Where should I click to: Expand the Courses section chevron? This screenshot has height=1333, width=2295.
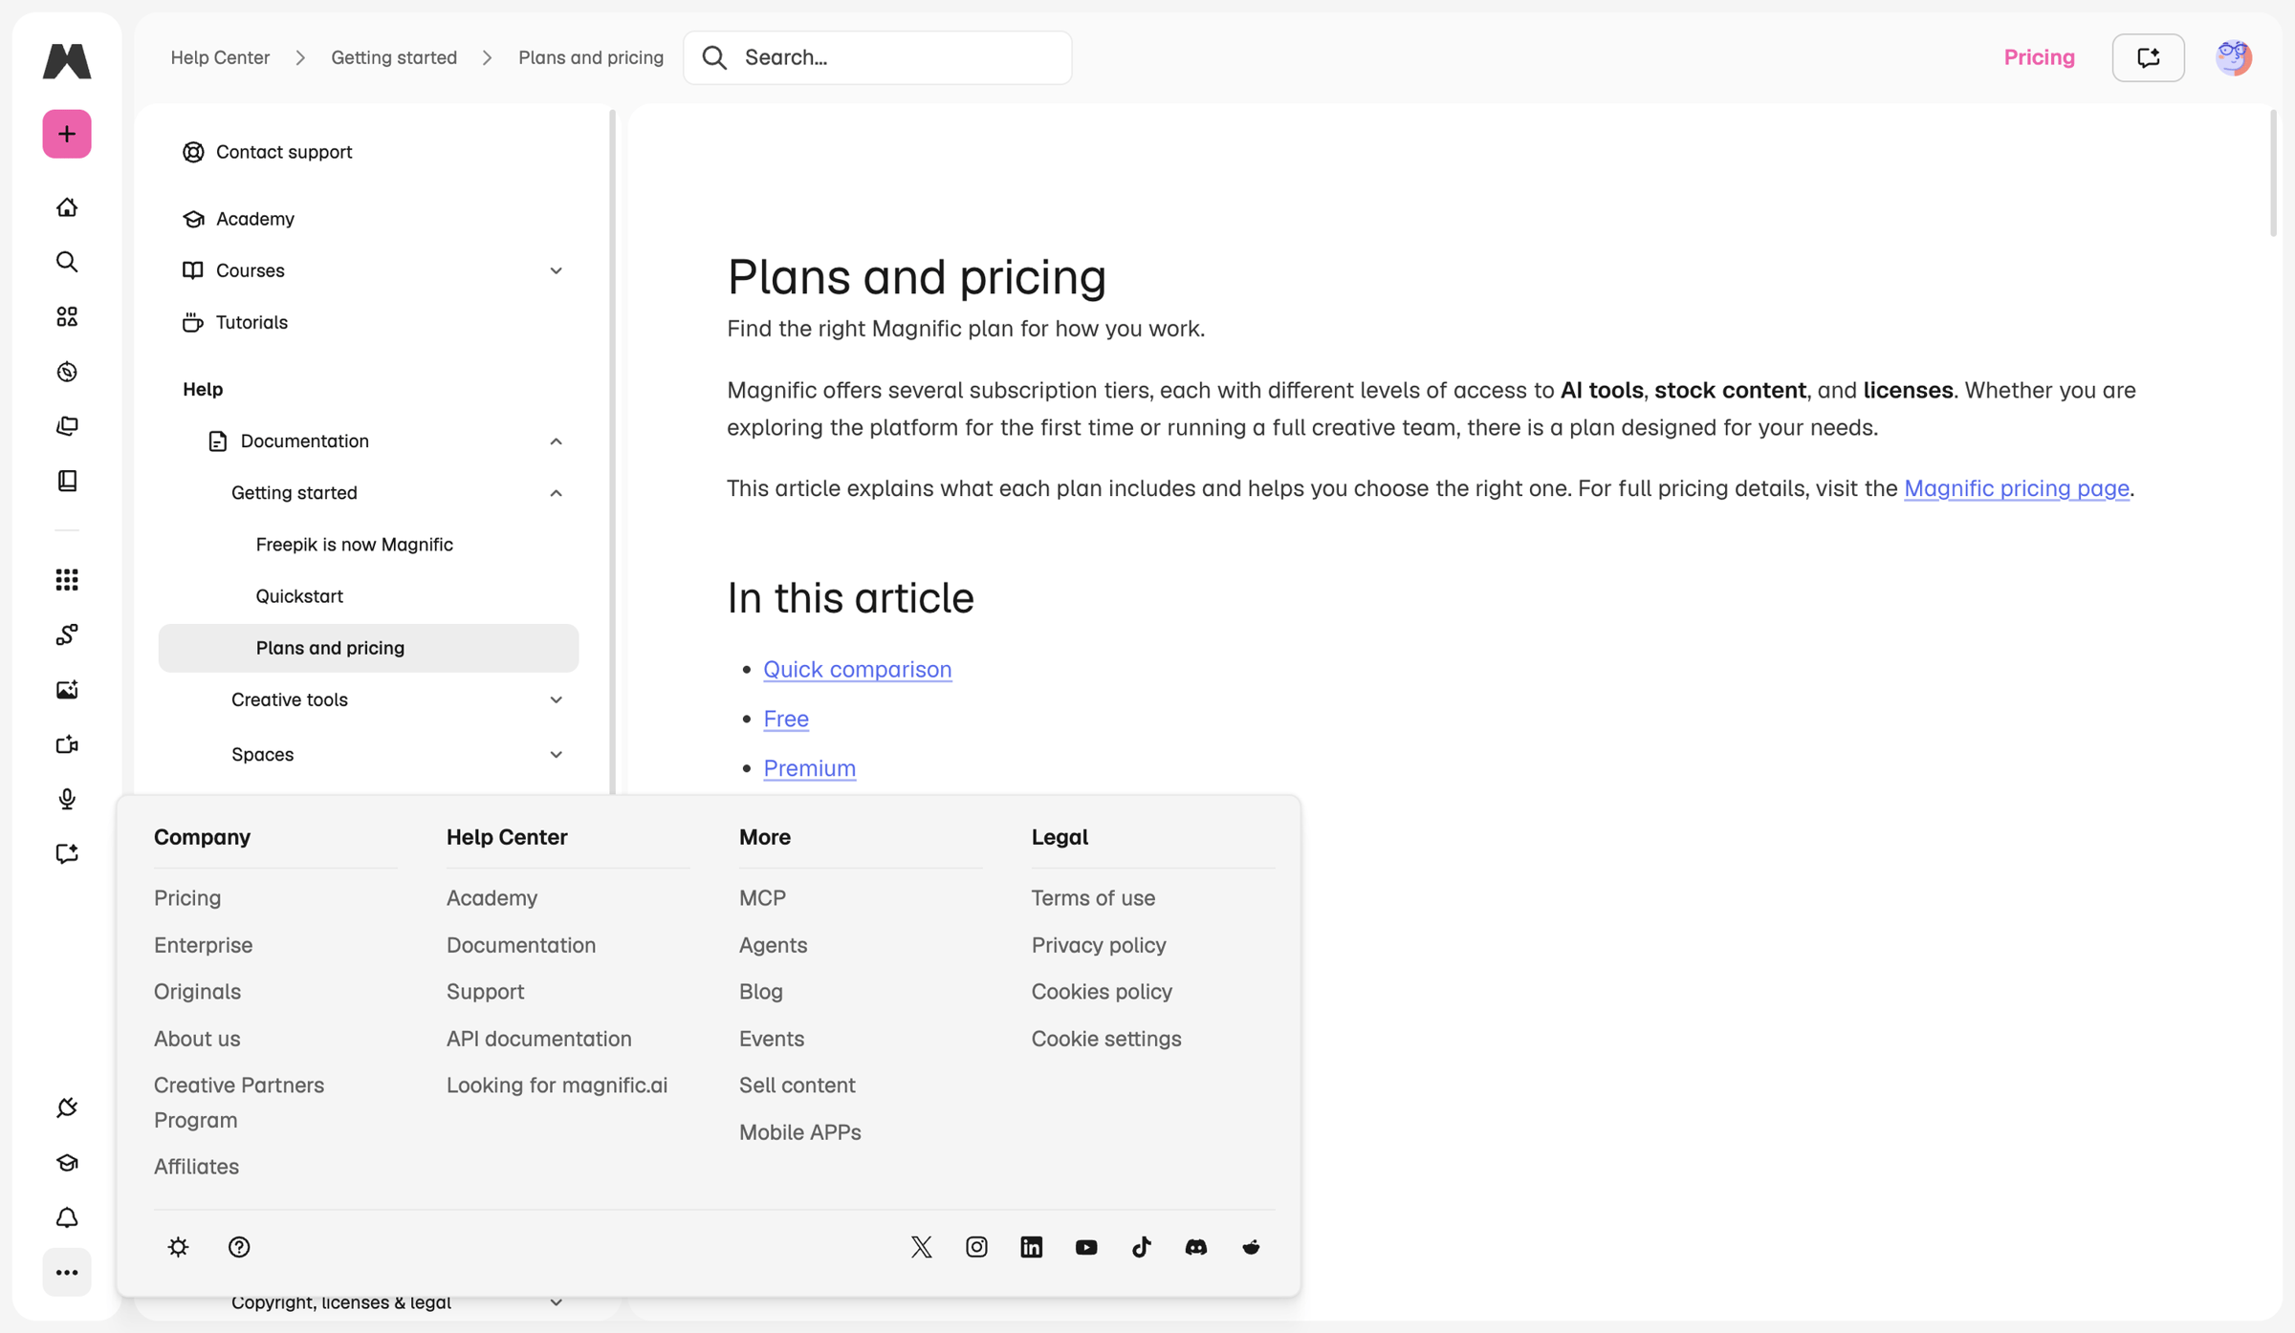click(x=556, y=270)
